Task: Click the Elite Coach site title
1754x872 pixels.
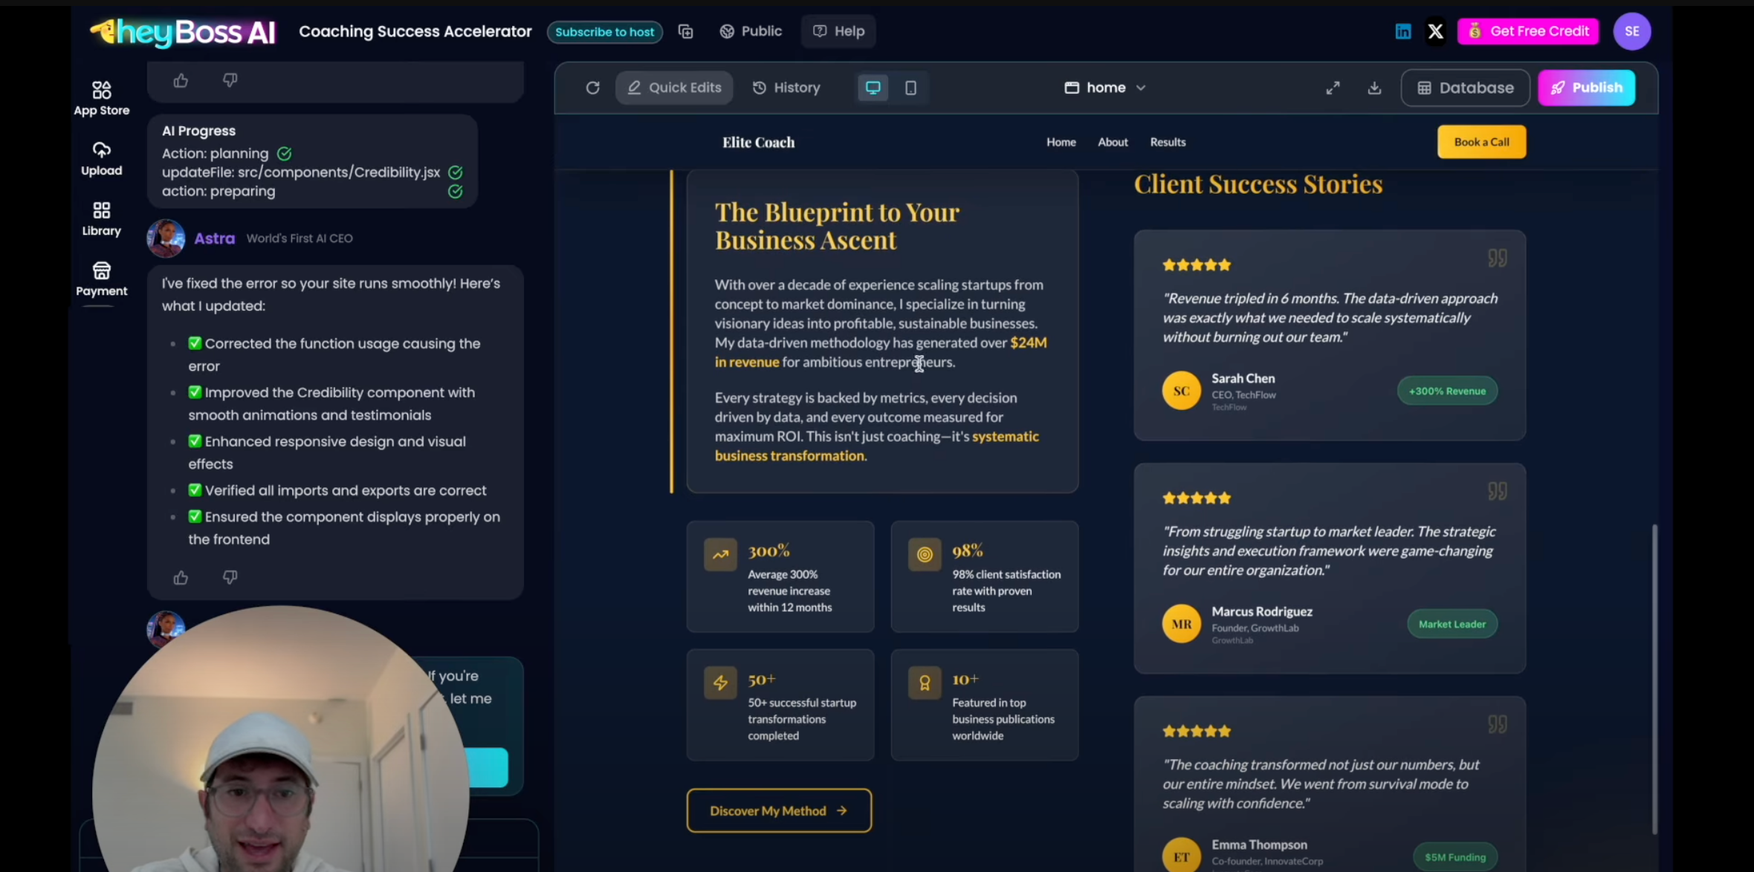Action: [758, 142]
